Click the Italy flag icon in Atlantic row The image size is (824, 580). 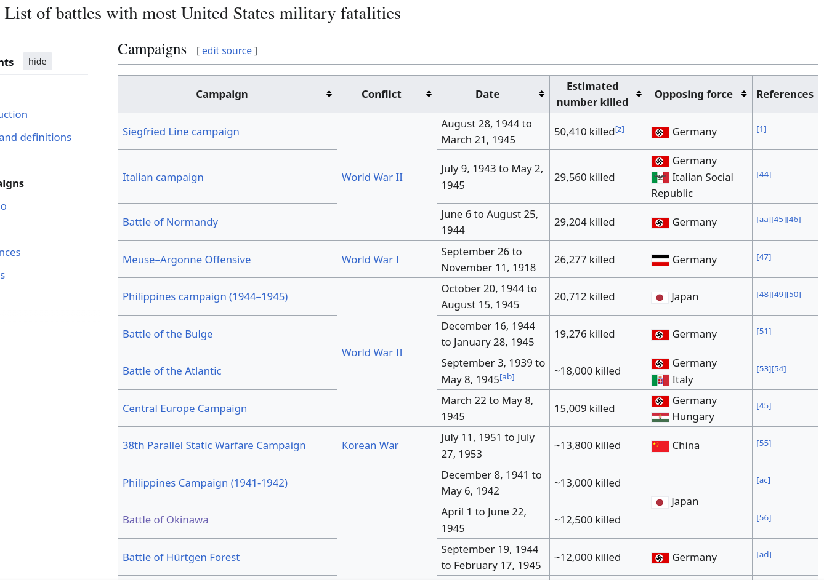coord(660,380)
